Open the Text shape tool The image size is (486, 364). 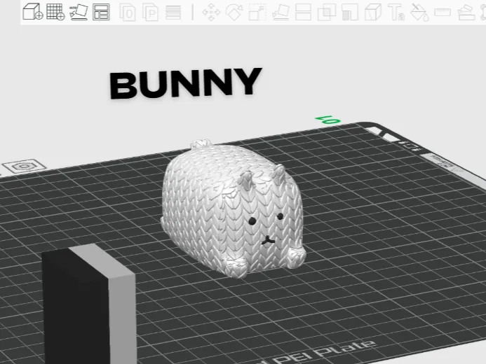coord(396,13)
